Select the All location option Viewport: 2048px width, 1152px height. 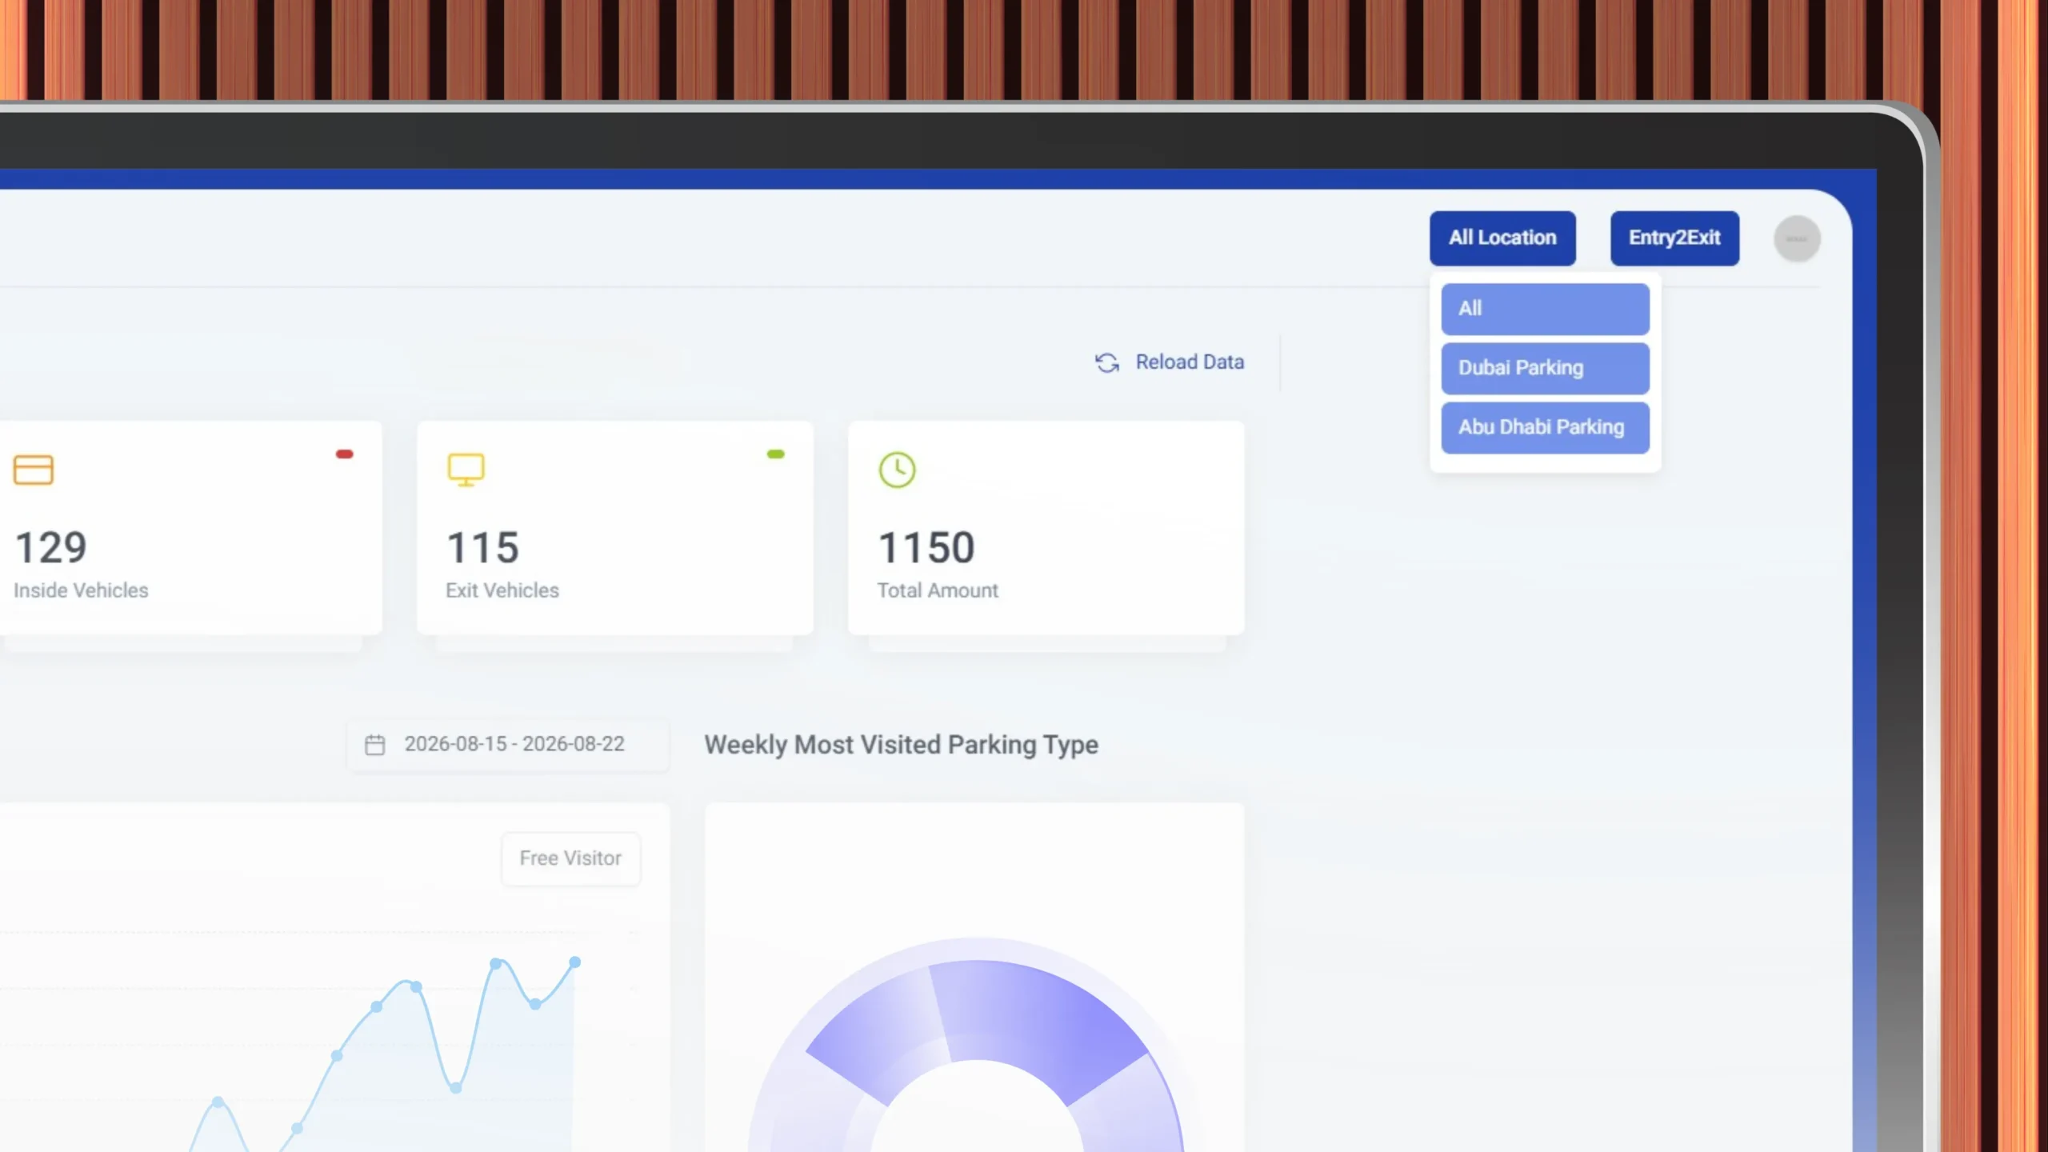coord(1545,309)
